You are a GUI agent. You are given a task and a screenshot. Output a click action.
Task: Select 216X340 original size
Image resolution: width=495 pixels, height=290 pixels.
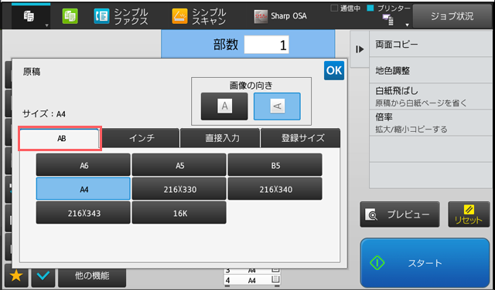[x=275, y=189]
